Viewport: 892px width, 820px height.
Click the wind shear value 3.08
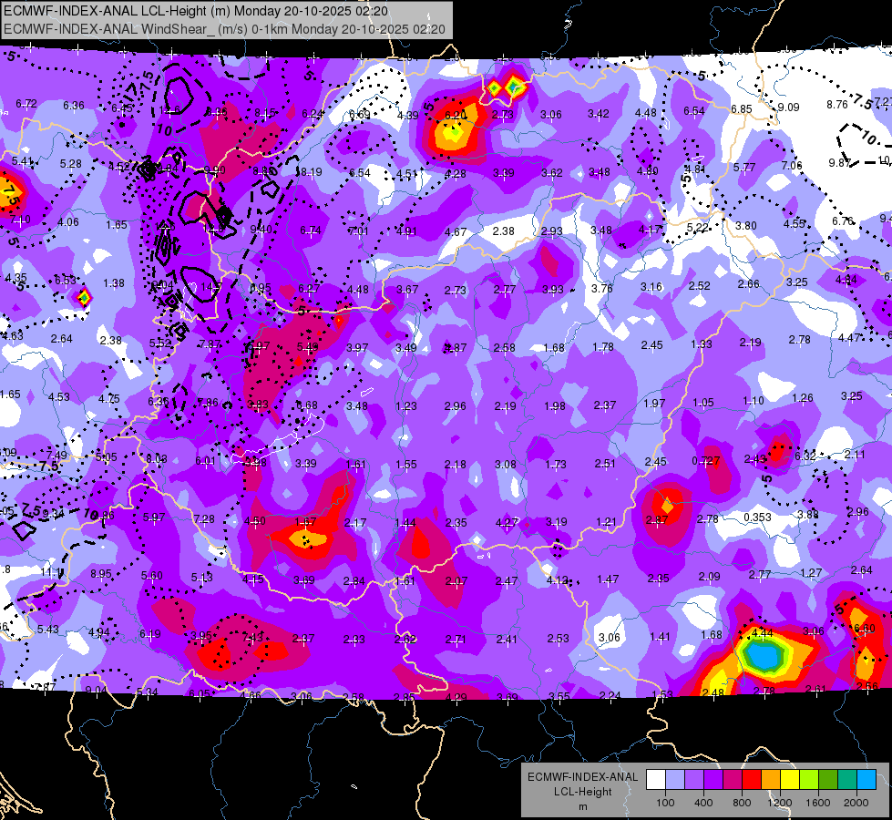click(505, 465)
